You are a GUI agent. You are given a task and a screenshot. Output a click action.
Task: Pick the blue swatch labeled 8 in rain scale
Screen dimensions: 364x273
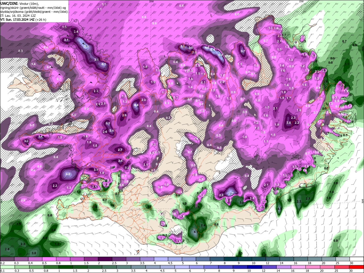point(226,267)
